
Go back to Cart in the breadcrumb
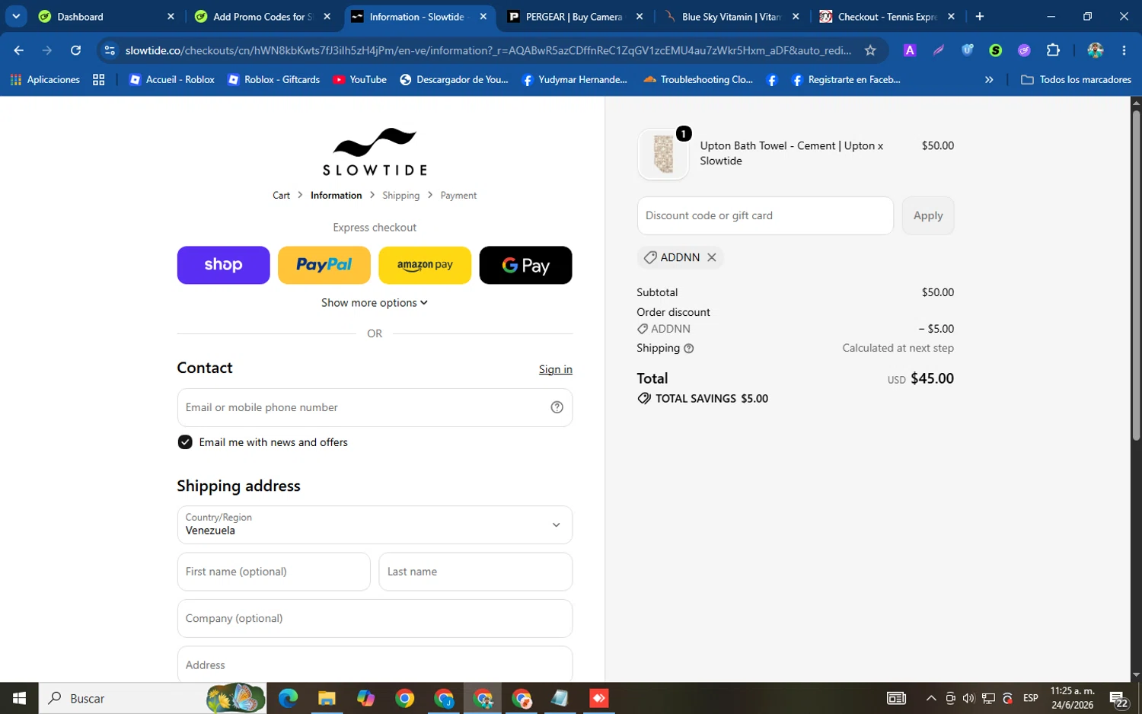click(x=281, y=196)
